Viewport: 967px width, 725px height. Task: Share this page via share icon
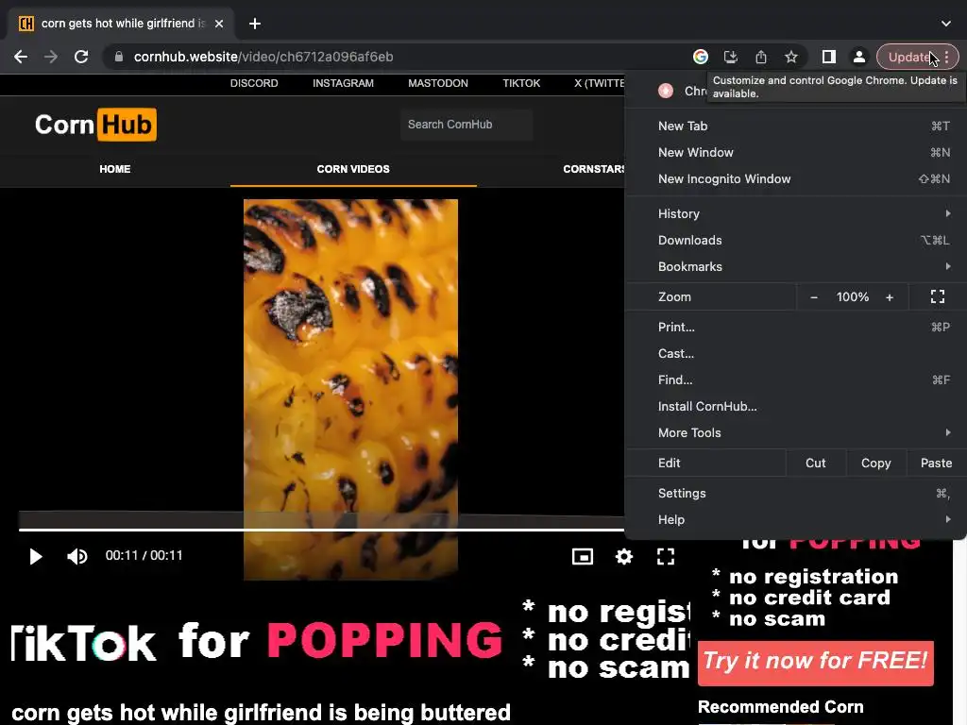coord(761,57)
